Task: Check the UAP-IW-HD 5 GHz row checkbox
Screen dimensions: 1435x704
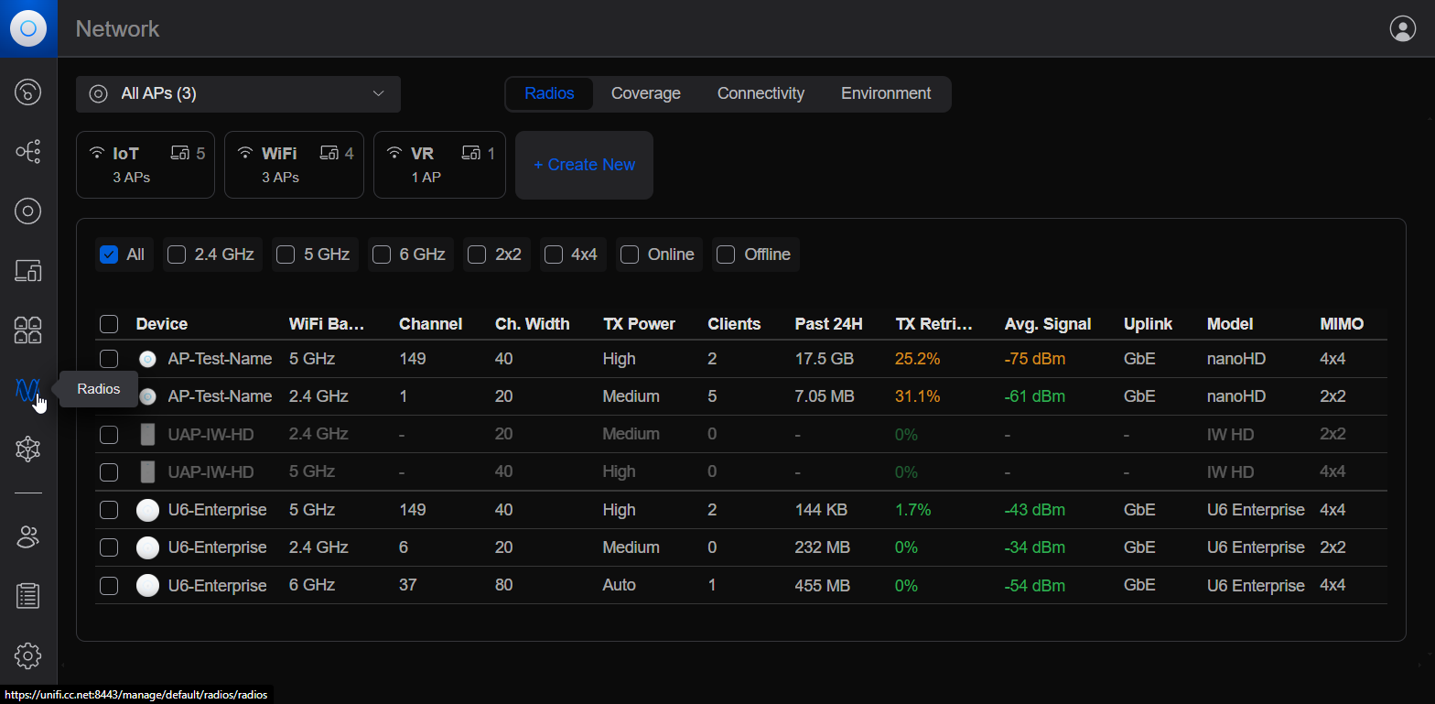Action: (x=109, y=472)
